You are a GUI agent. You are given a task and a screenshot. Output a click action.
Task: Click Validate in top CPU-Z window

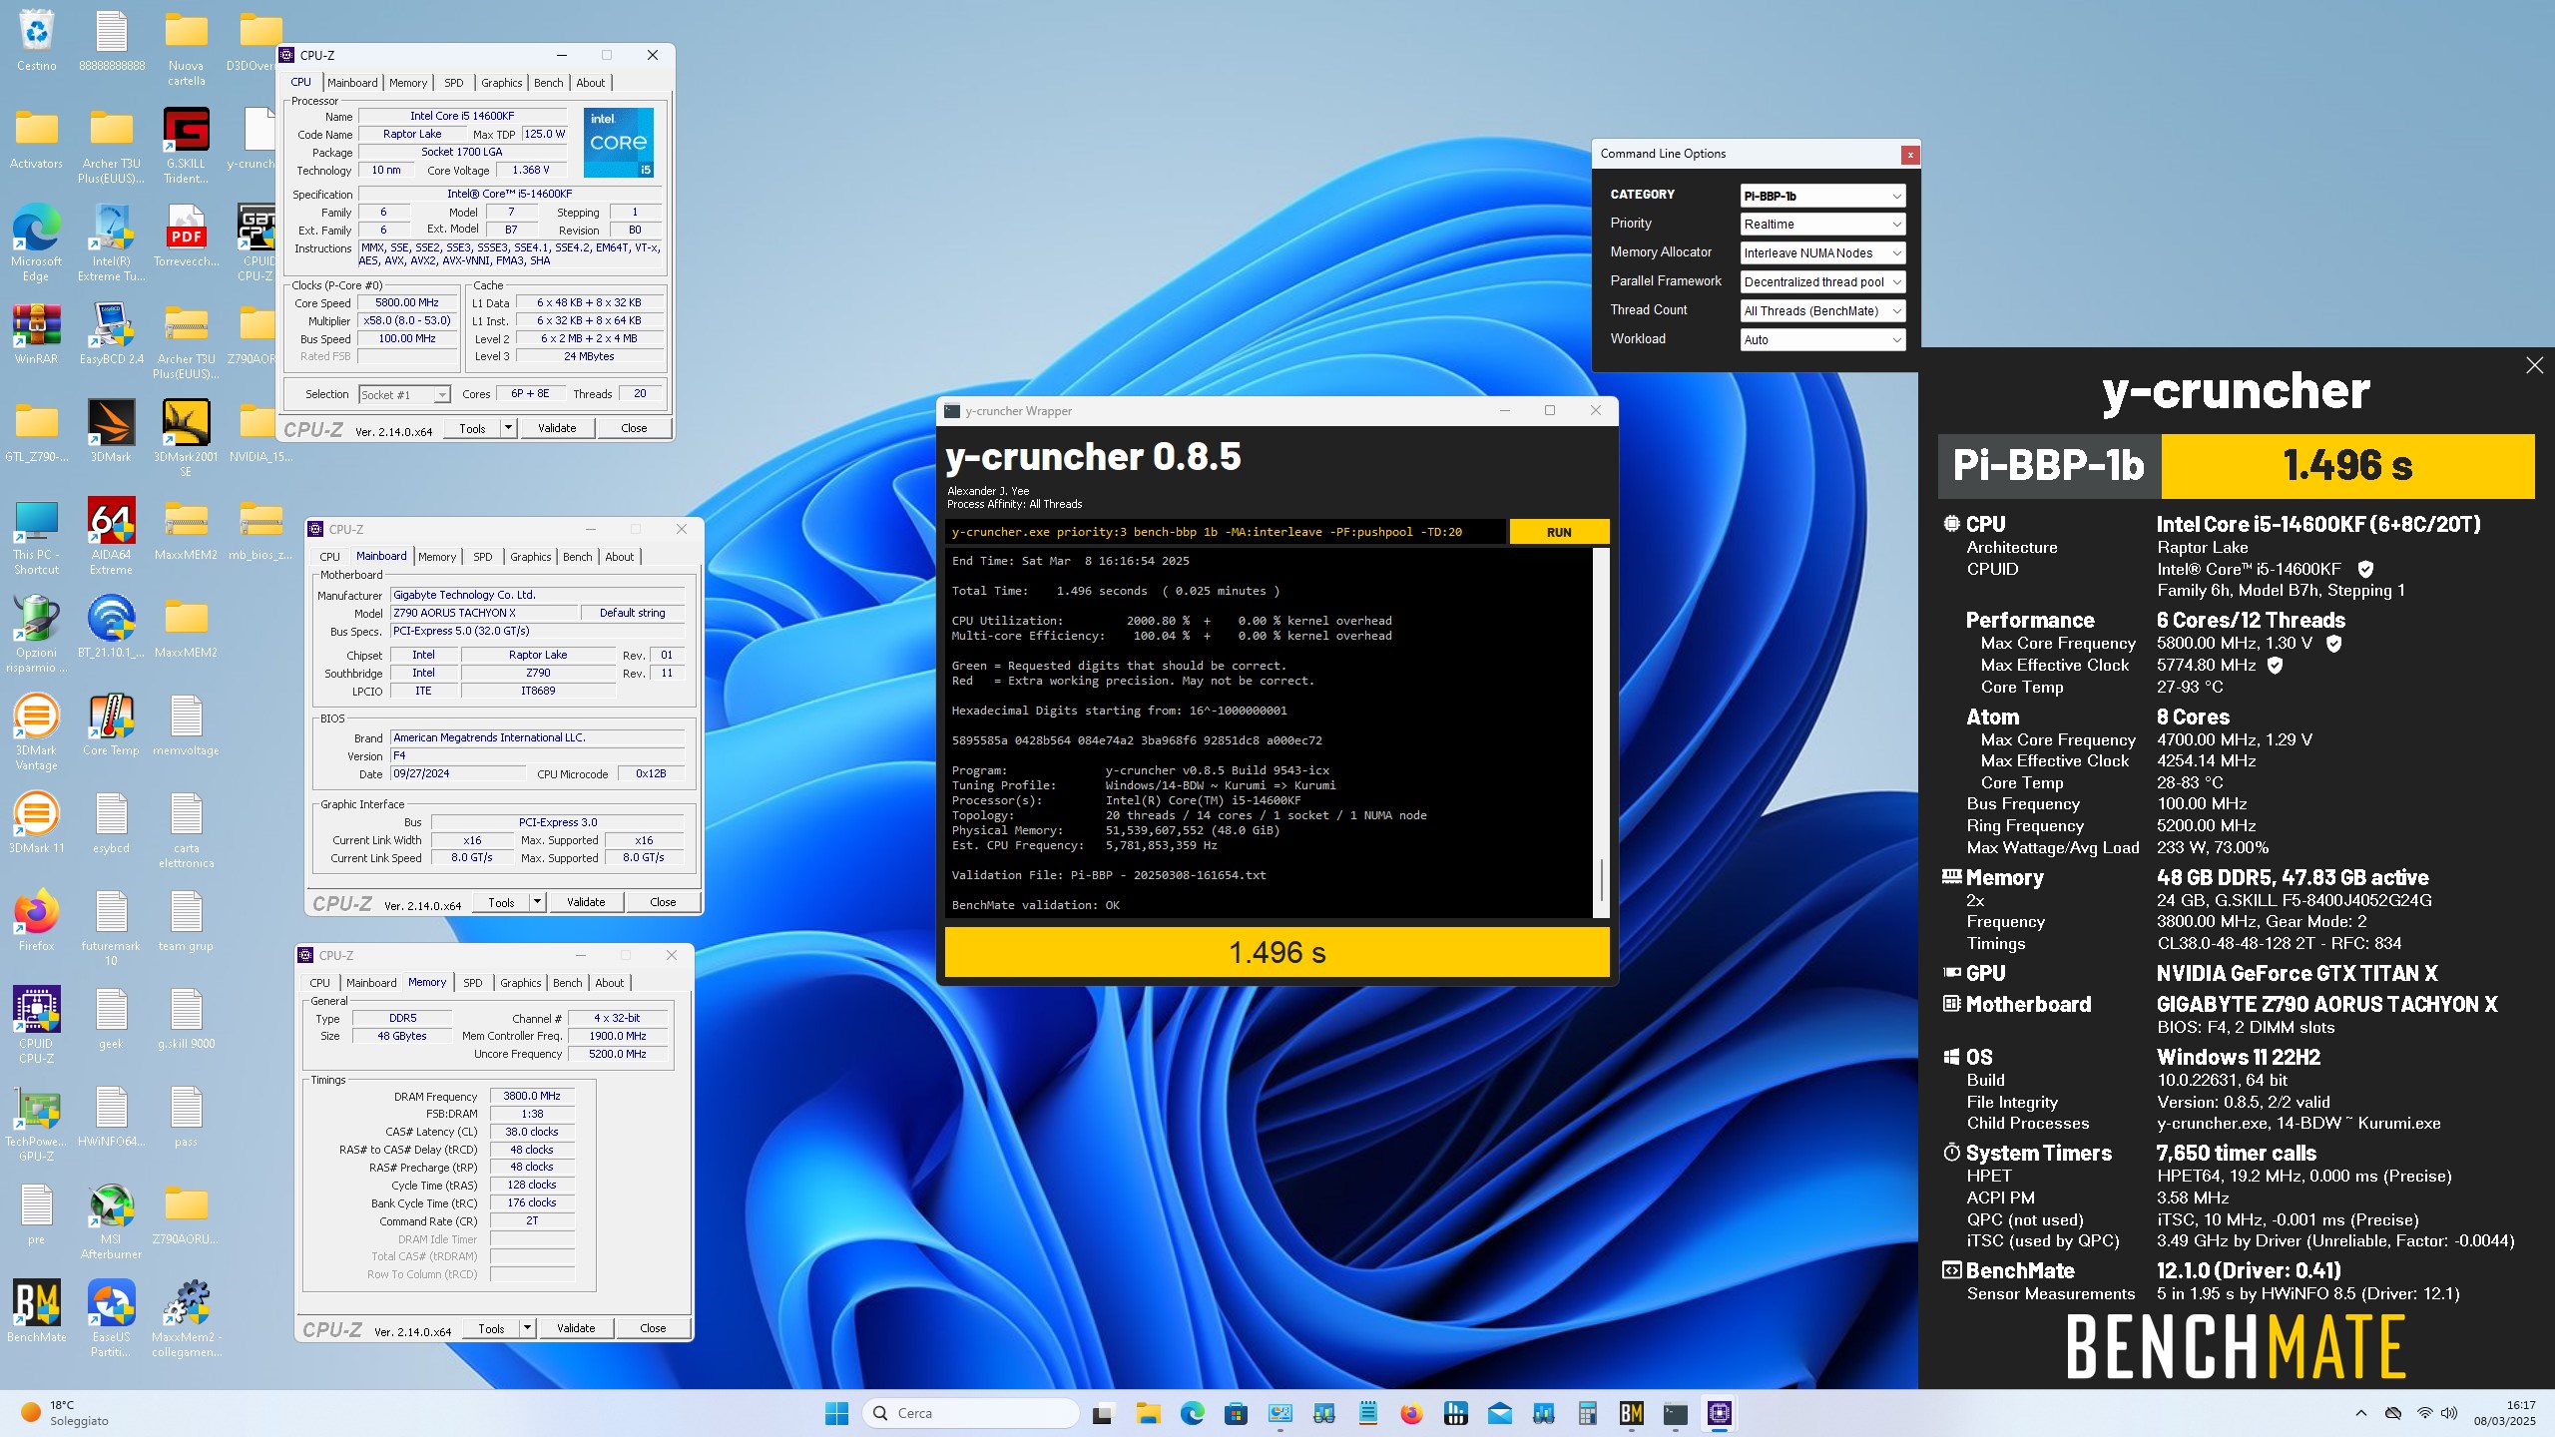[x=557, y=428]
